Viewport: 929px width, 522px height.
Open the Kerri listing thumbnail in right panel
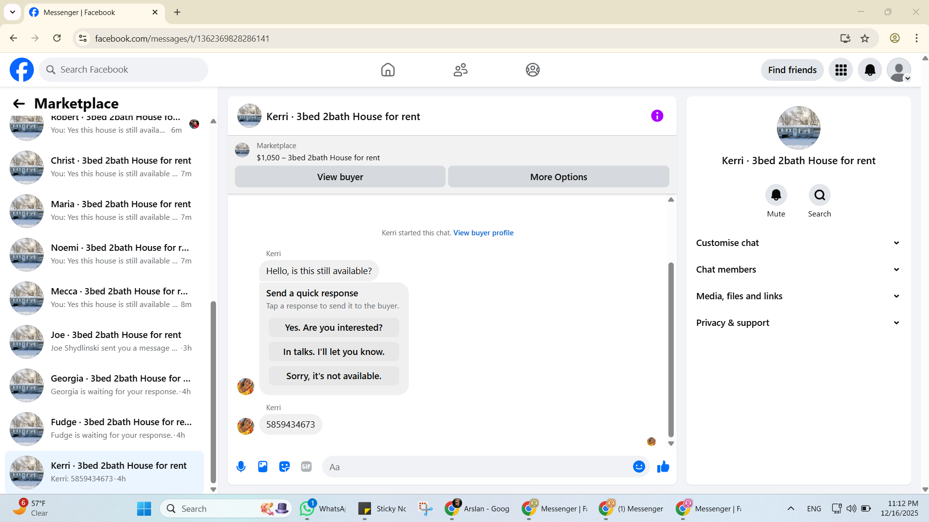(x=798, y=128)
